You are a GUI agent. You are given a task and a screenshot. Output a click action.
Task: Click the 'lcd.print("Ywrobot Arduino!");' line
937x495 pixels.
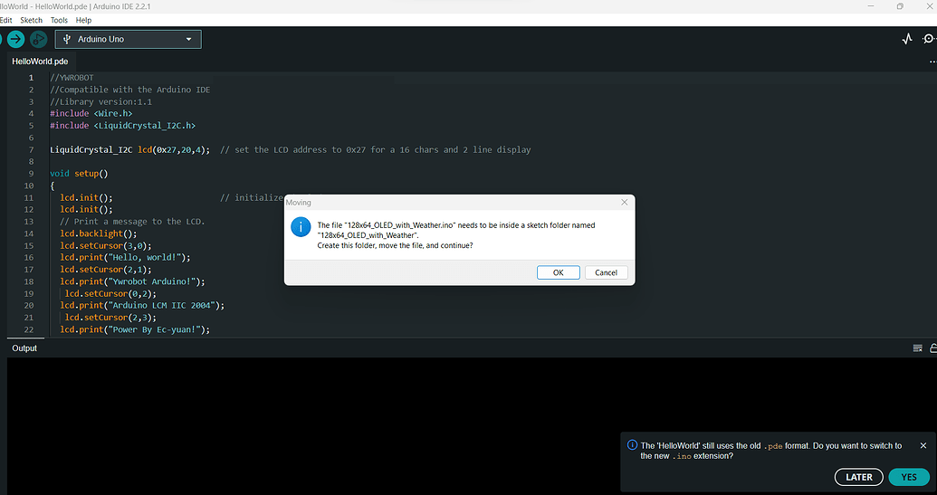click(x=133, y=281)
